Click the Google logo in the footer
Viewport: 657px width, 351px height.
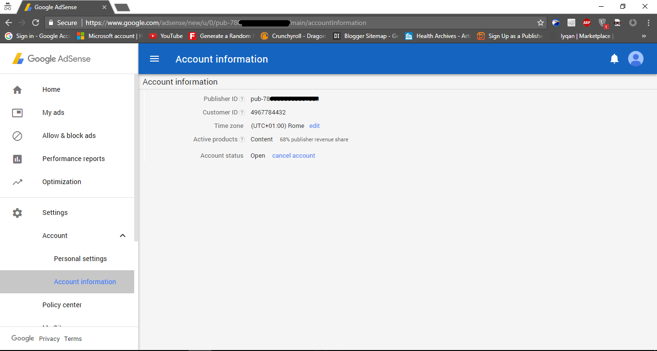23,338
